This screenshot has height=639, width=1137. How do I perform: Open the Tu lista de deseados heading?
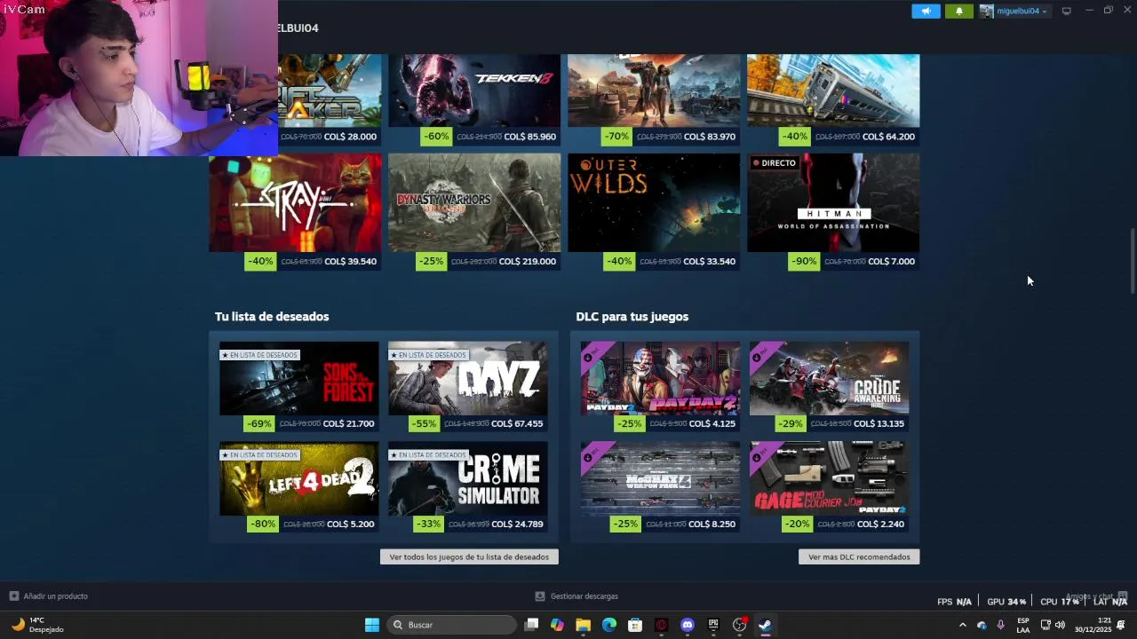click(272, 317)
